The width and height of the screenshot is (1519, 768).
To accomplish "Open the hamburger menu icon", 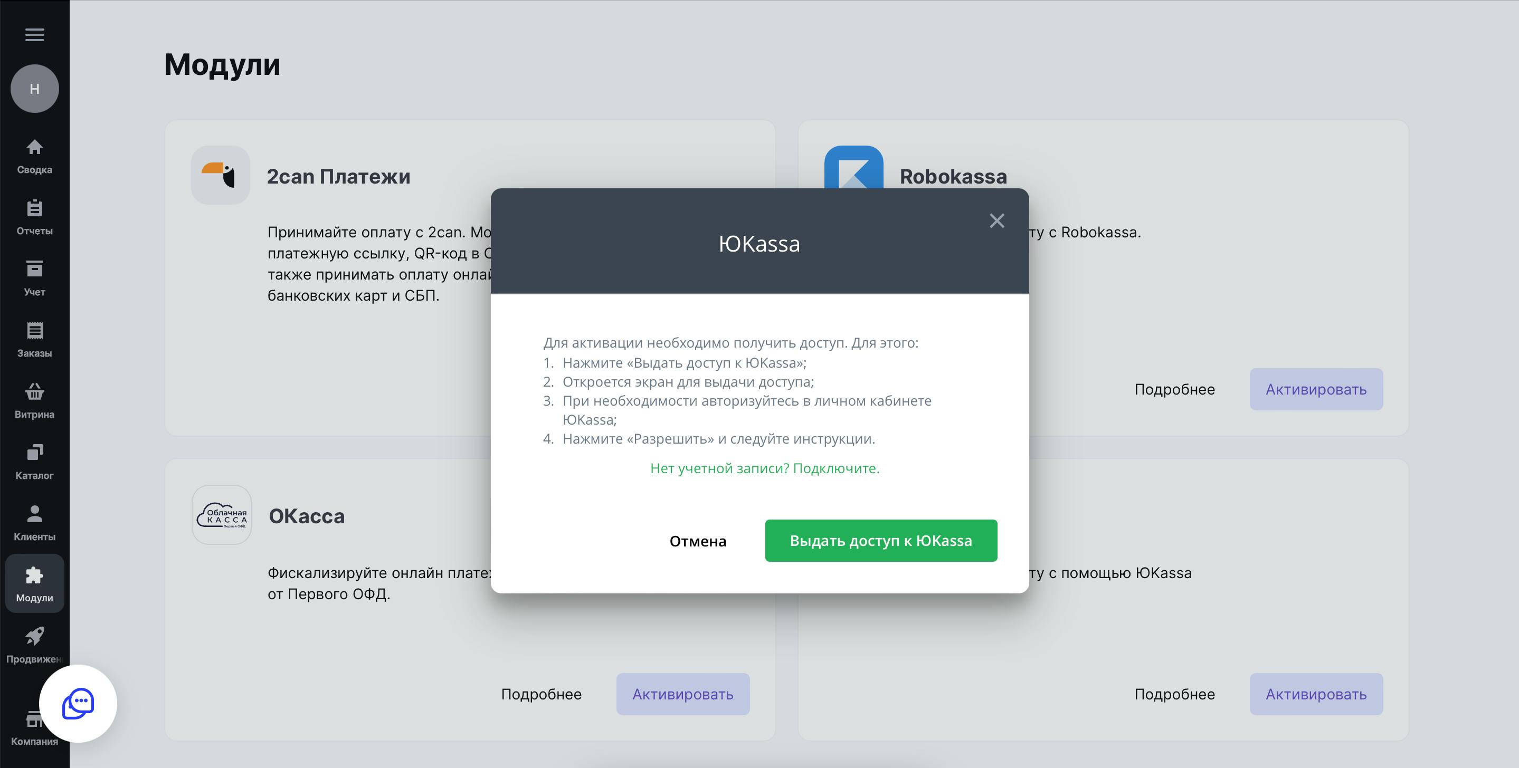I will pyautogui.click(x=34, y=34).
